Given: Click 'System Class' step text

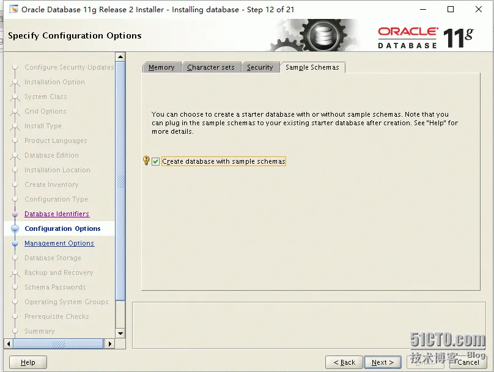Looking at the screenshot, I should 46,97.
